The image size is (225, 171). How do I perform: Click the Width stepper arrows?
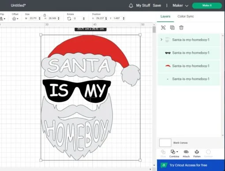[x=40, y=19]
